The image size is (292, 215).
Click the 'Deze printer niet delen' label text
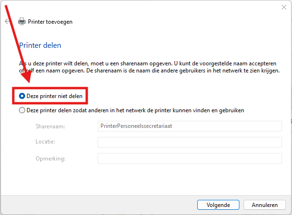point(55,96)
